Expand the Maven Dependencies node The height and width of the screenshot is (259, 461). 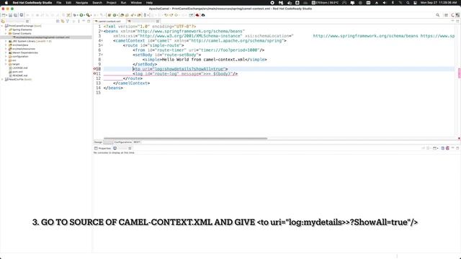pos(6,53)
